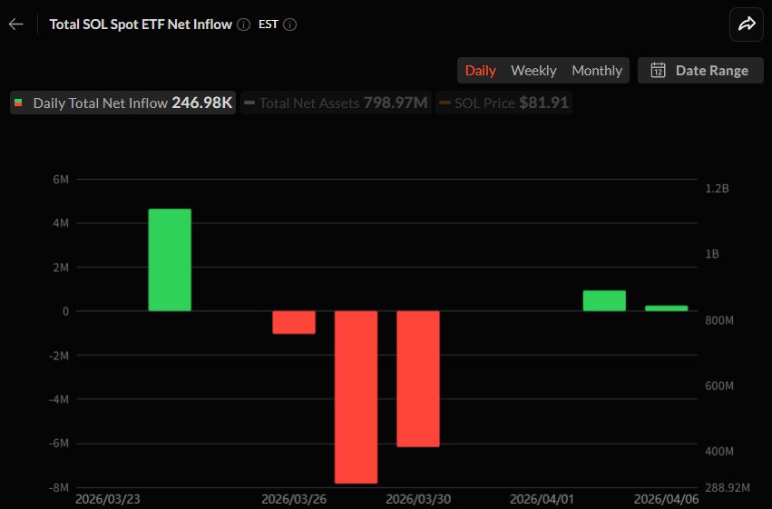Click the tall green bar near 2026/03/23
This screenshot has width=772, height=509.
pos(170,260)
